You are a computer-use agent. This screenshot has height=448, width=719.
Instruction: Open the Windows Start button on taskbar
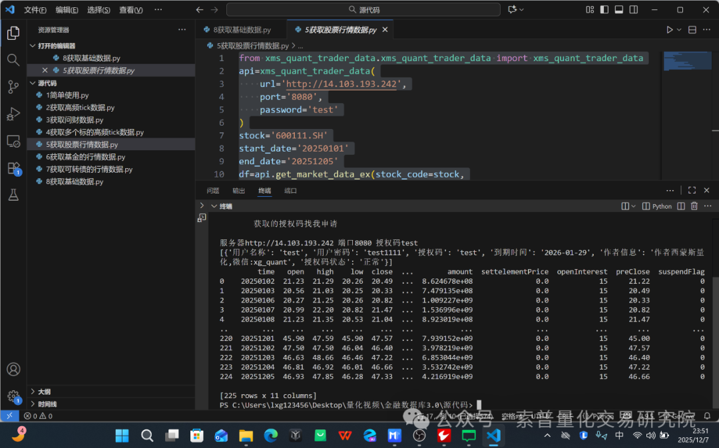click(122, 435)
